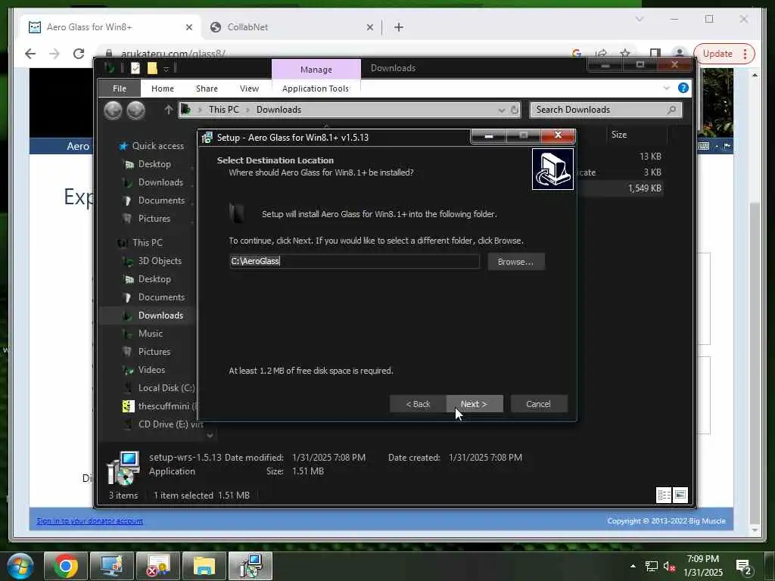This screenshot has height=581, width=775.
Task: Switch to large icons view layout
Action: coord(680,495)
